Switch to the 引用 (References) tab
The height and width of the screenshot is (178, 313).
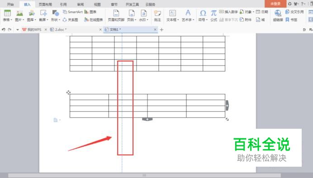tap(63, 4)
